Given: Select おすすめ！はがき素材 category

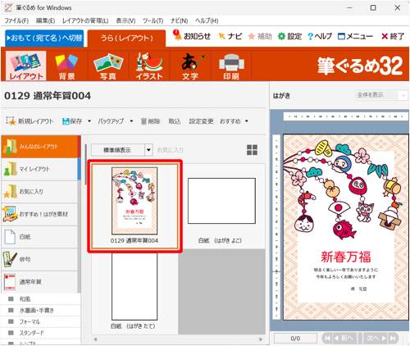Looking at the screenshot, I should pyautogui.click(x=41, y=214).
